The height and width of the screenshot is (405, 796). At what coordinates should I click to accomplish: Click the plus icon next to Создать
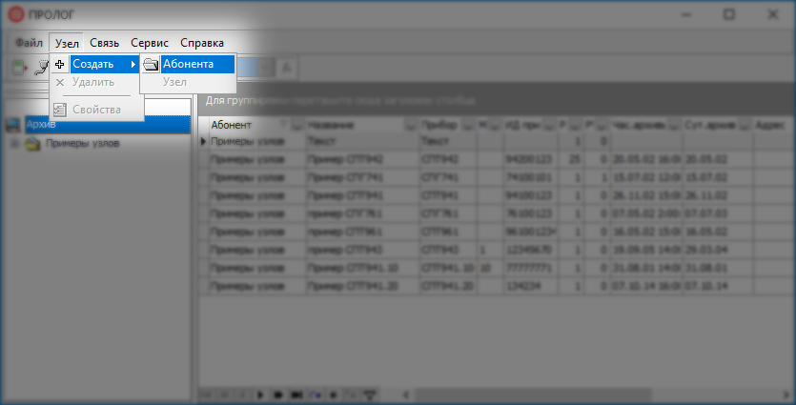tap(60, 64)
